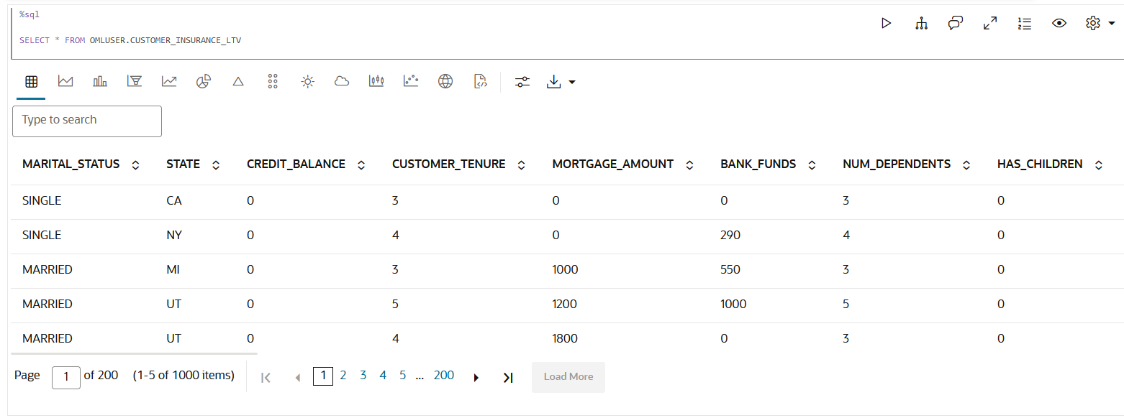Image resolution: width=1124 pixels, height=418 pixels.
Task: Switch to area chart visualization
Action: (x=65, y=82)
